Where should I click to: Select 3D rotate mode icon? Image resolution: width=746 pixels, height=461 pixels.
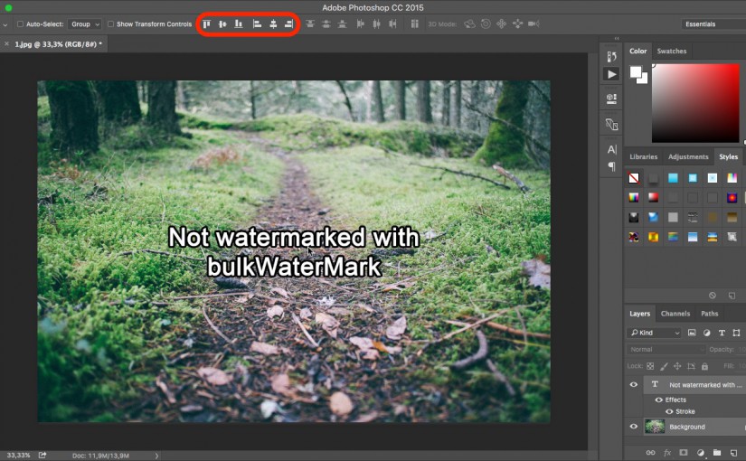[x=469, y=24]
